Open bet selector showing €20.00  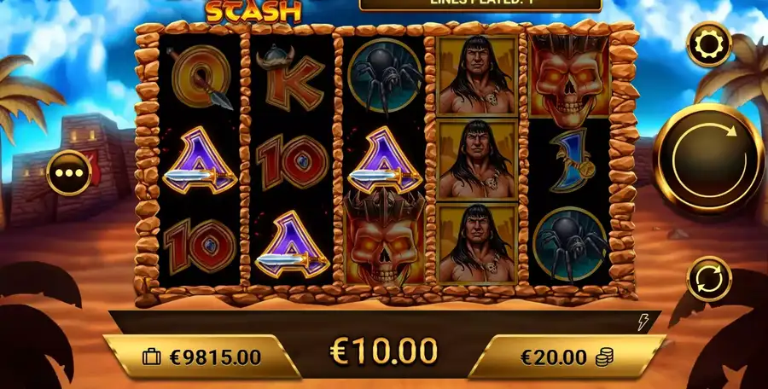point(567,357)
